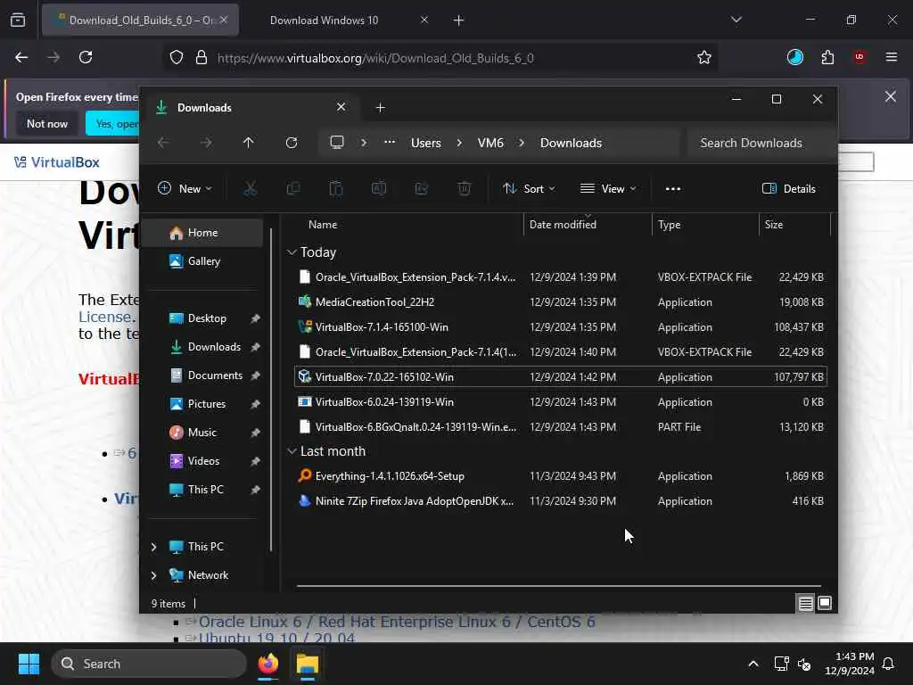Open Firefox list all tabs dropdown
The height and width of the screenshot is (685, 913).
point(736,20)
